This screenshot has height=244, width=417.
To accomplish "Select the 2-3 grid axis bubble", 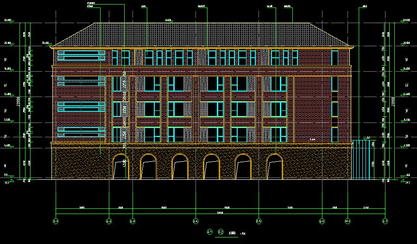I will (133, 221).
